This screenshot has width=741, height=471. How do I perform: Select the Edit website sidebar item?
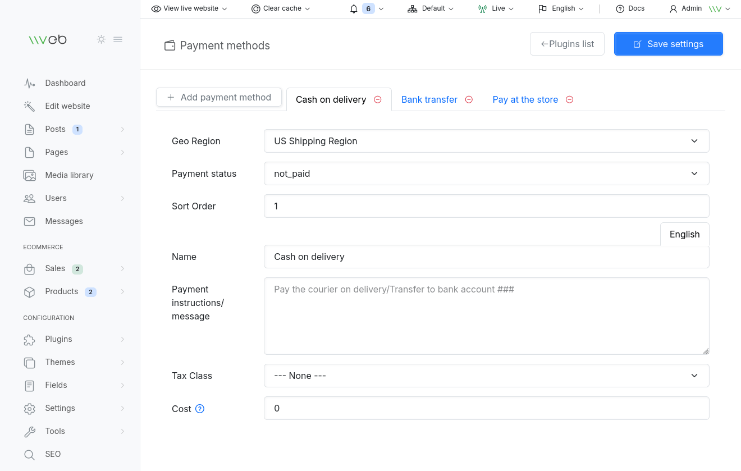(67, 106)
